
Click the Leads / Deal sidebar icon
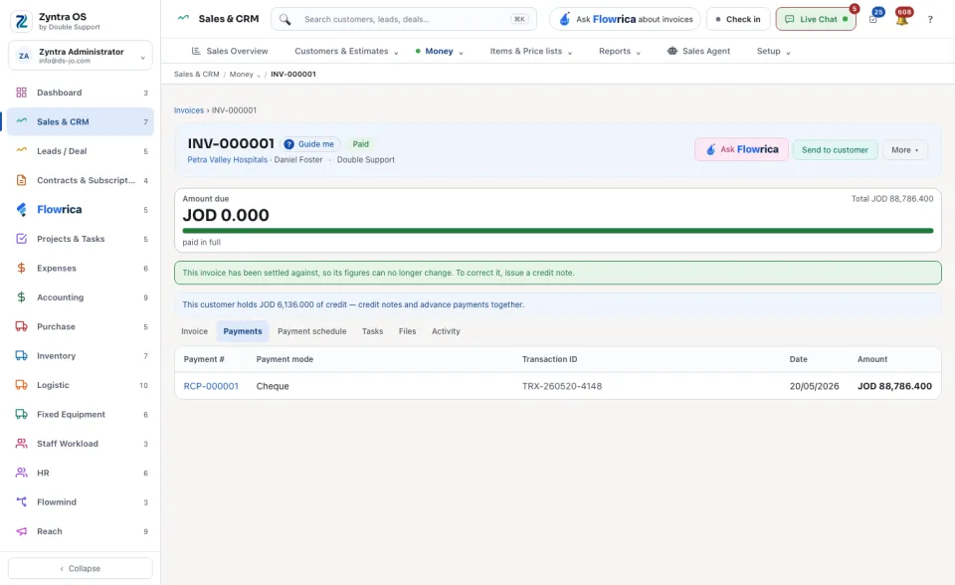click(x=21, y=150)
